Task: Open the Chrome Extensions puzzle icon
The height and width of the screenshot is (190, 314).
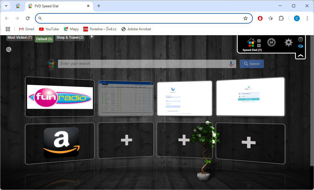Action: pos(281,18)
